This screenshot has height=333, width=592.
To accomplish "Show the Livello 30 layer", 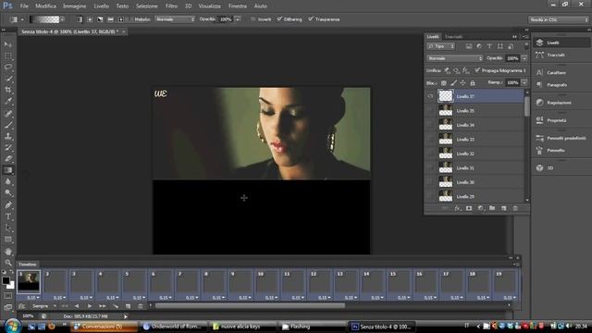I will coord(430,182).
